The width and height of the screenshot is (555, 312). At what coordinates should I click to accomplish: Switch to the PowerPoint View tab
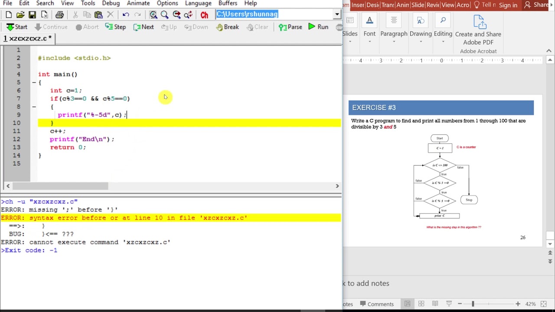click(448, 5)
